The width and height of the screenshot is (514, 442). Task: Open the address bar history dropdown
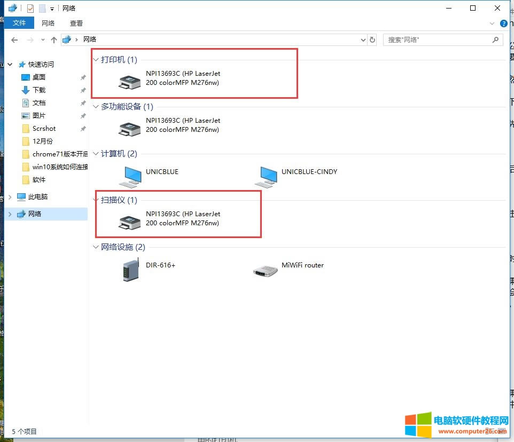(362, 40)
